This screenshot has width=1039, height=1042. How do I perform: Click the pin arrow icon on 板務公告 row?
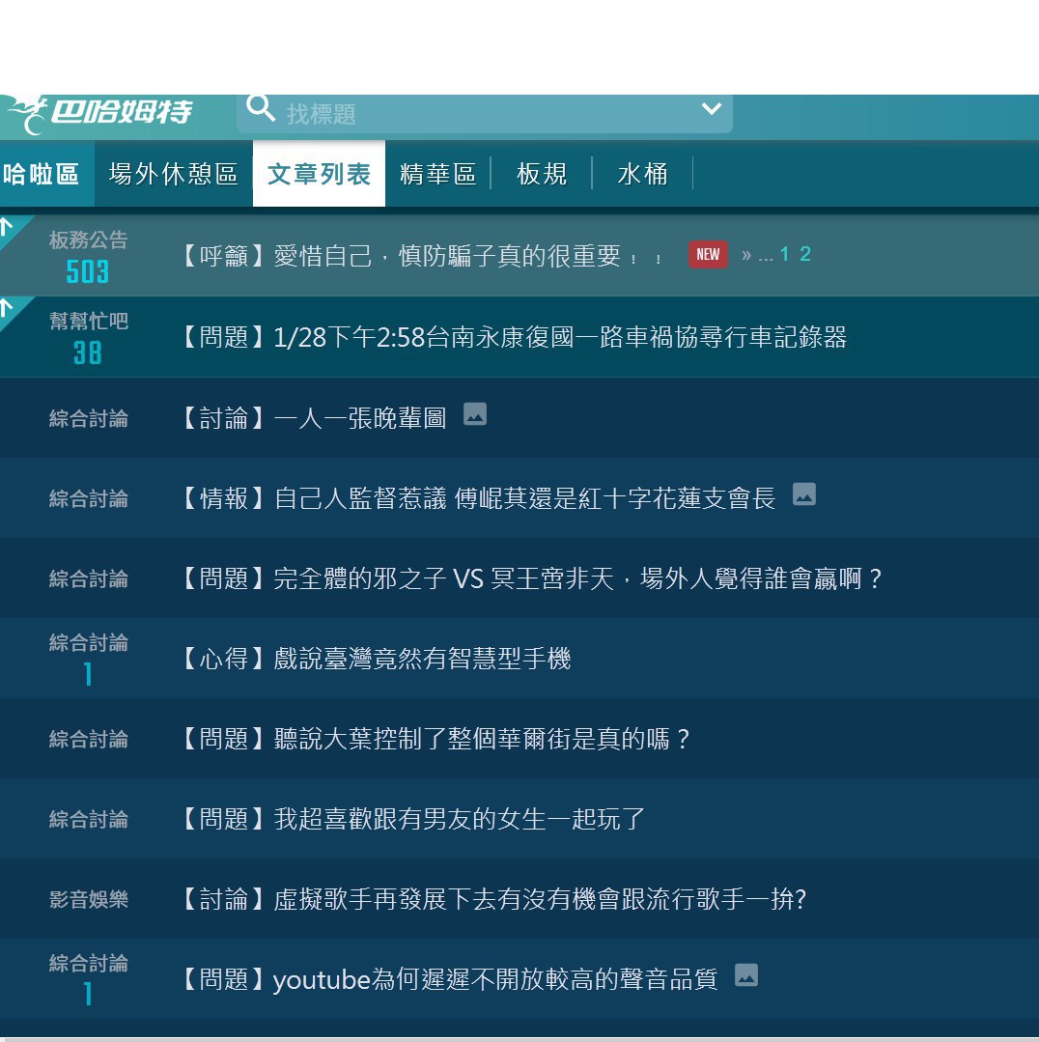[x=7, y=227]
